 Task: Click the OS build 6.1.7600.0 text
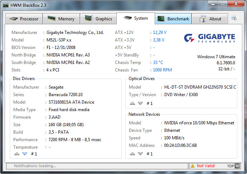pos(226,63)
